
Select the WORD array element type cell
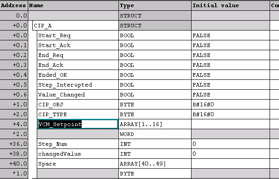pos(155,134)
